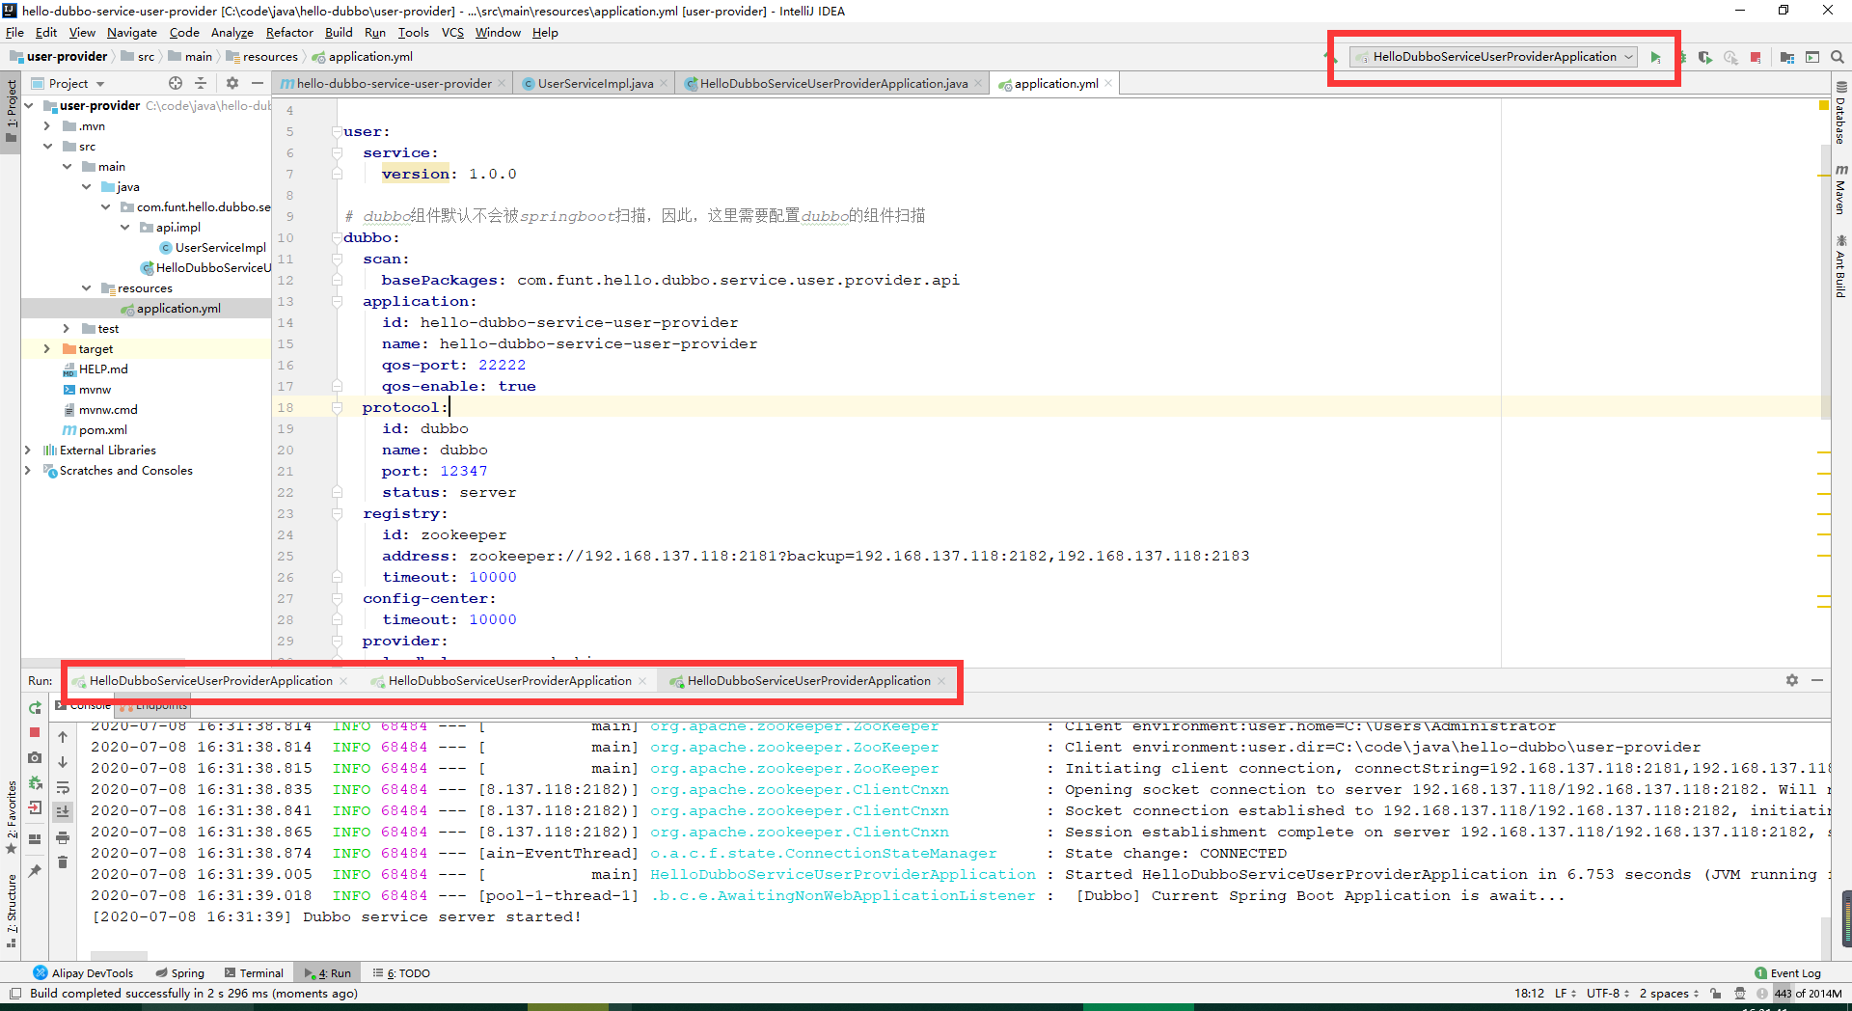Click the UTF-8 encoding selector

(x=1608, y=994)
